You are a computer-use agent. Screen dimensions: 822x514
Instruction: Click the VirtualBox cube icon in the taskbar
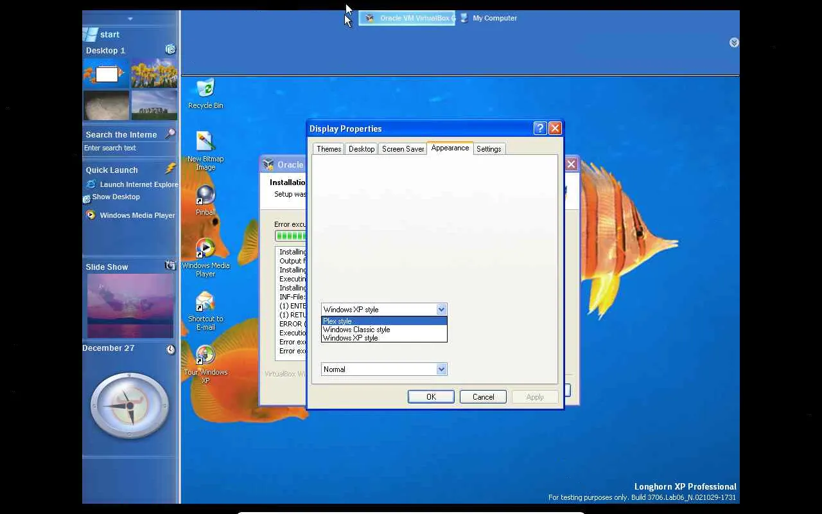click(x=369, y=18)
